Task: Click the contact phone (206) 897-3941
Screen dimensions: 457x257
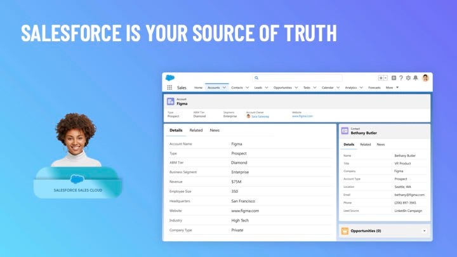Action: tap(406, 202)
